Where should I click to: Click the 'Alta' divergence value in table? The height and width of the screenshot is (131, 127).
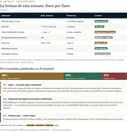(x=42, y=38)
